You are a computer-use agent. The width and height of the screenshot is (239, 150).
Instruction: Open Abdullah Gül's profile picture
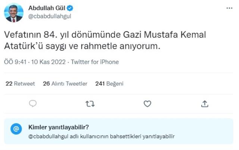[14, 13]
